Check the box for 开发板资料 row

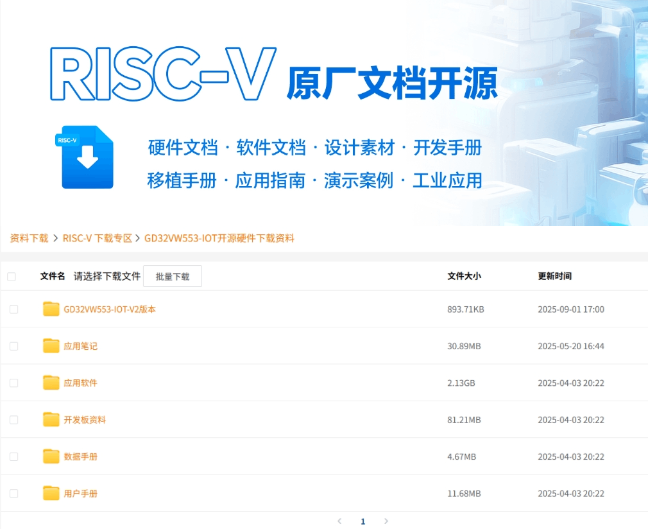[14, 420]
